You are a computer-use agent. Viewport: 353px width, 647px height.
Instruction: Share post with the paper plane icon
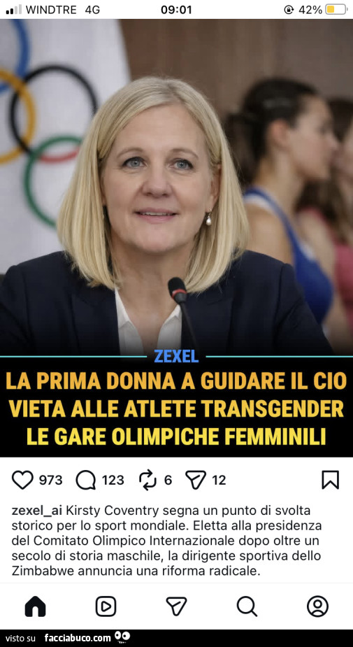[x=196, y=480]
